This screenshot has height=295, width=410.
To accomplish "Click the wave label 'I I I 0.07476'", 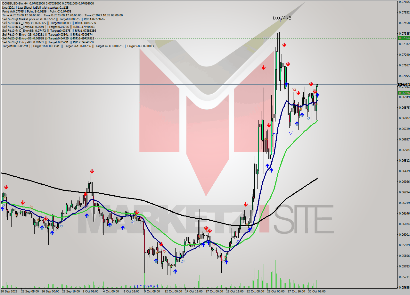I will point(278,18).
